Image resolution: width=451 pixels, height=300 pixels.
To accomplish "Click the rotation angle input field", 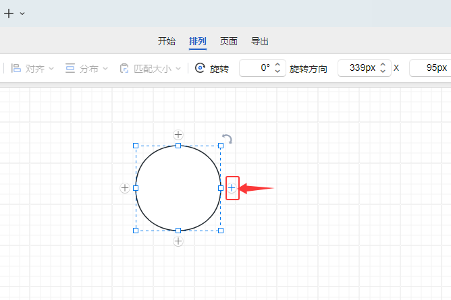I will point(257,68).
